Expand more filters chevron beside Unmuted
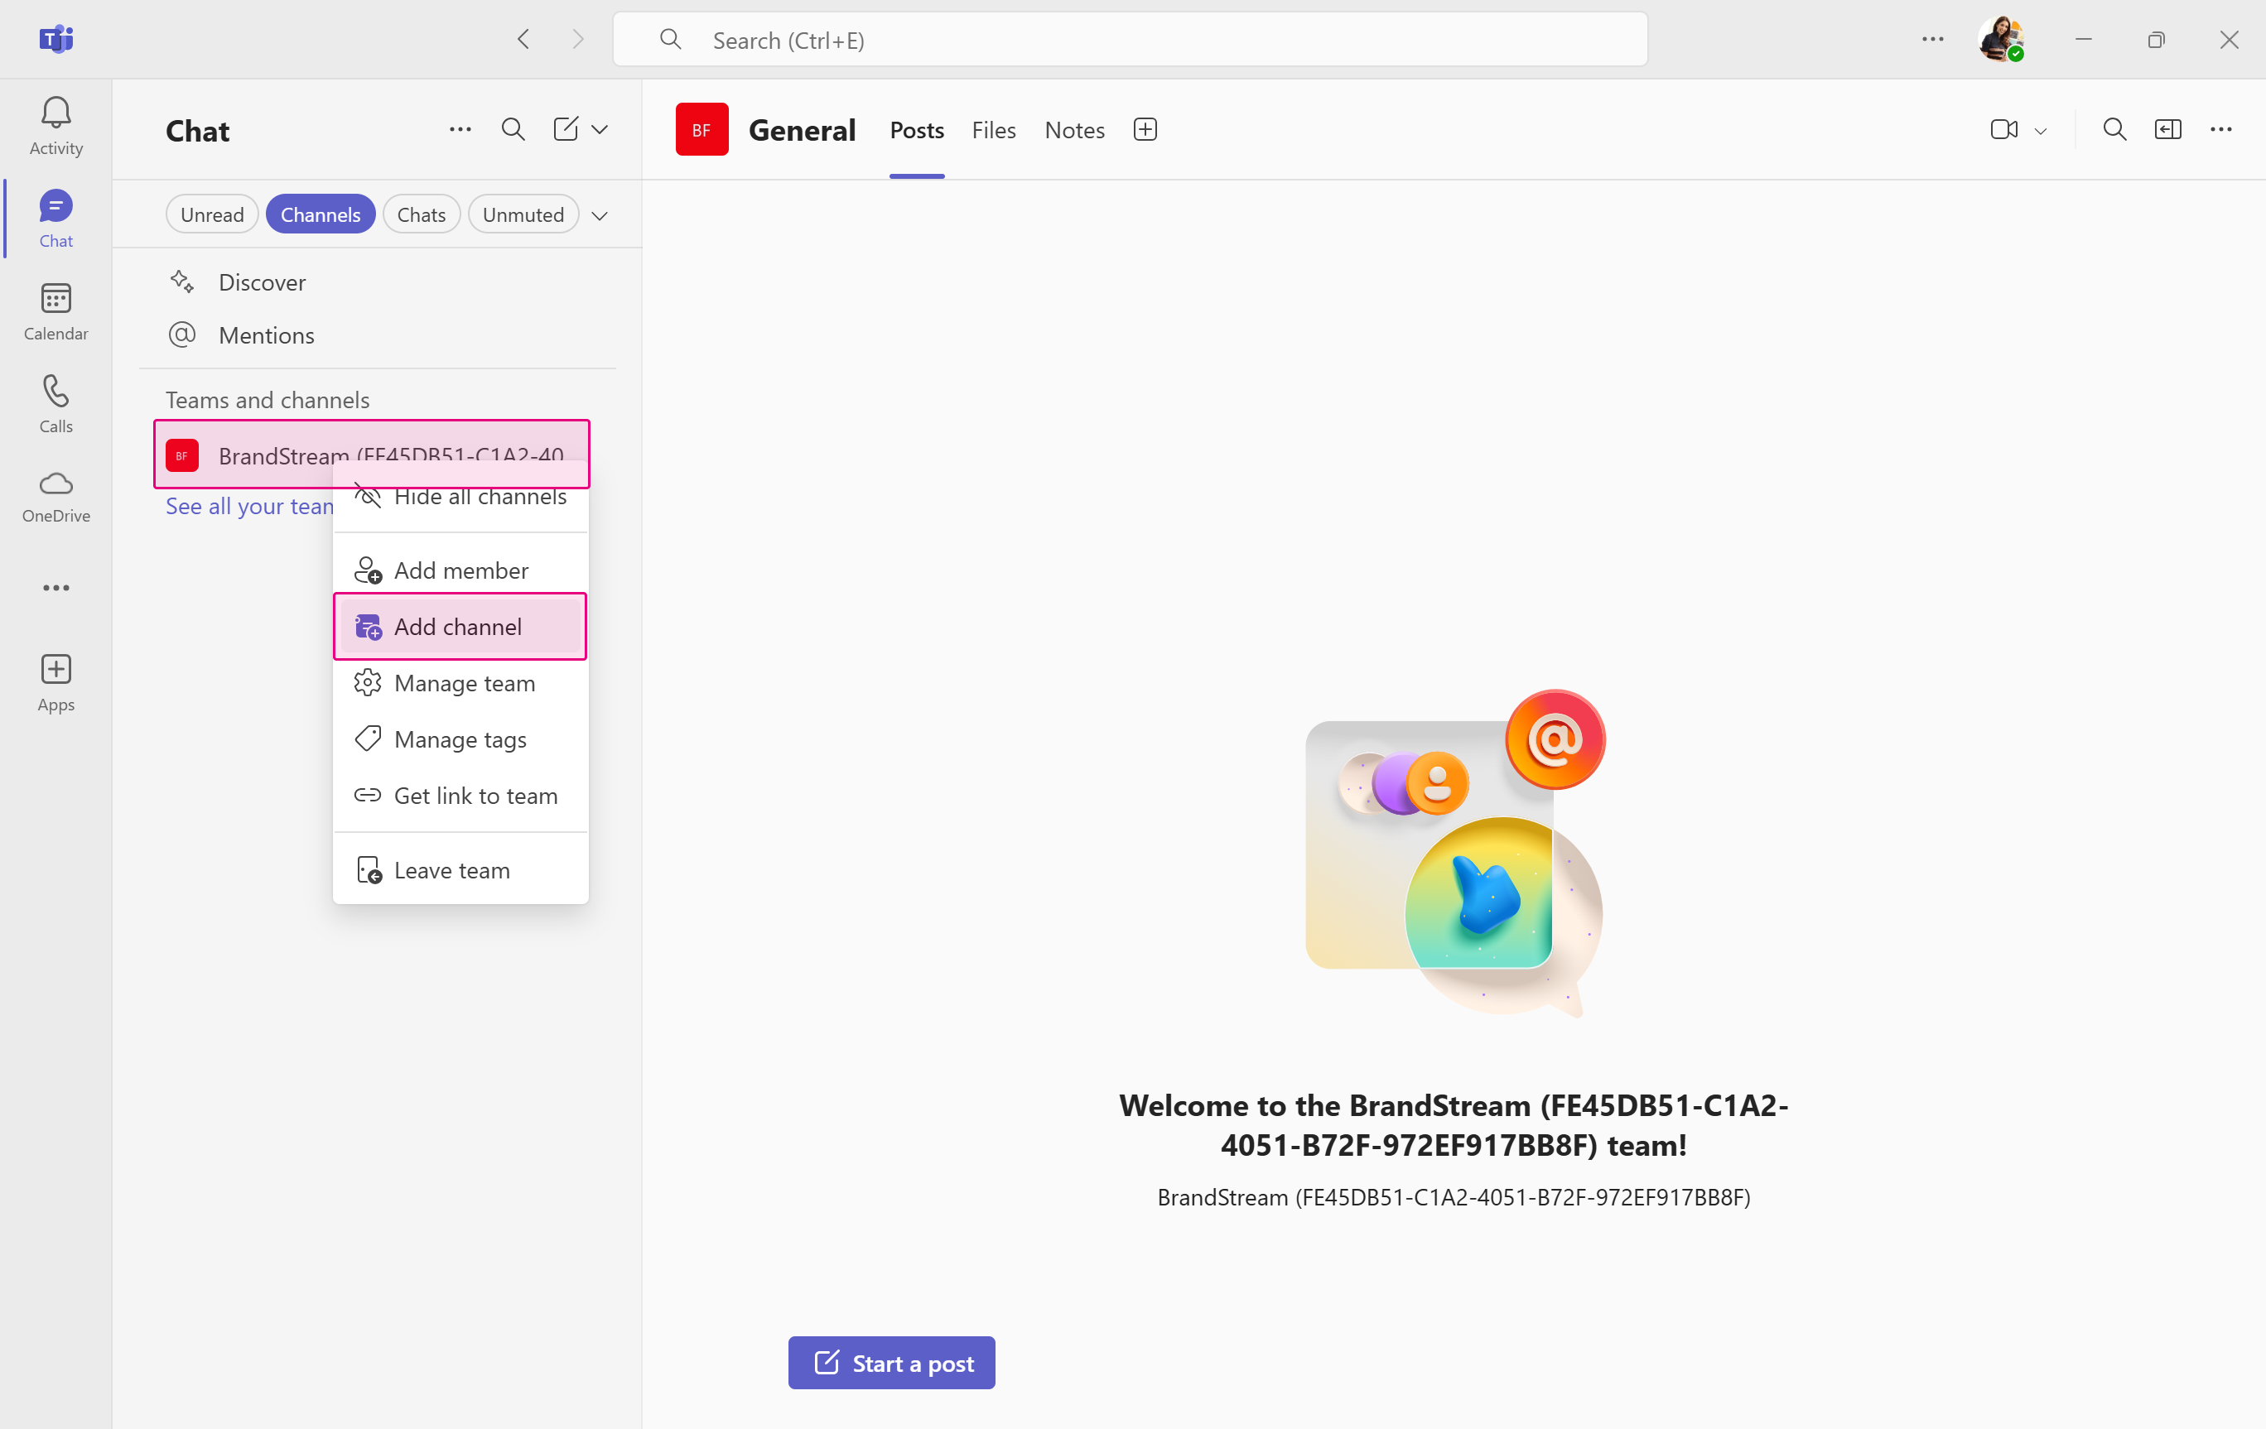Screen dimensions: 2266x1429 pos(600,215)
